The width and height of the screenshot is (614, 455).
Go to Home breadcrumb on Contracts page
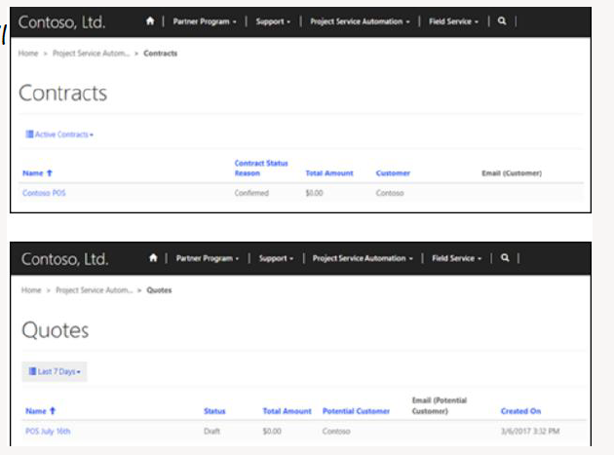tap(28, 54)
